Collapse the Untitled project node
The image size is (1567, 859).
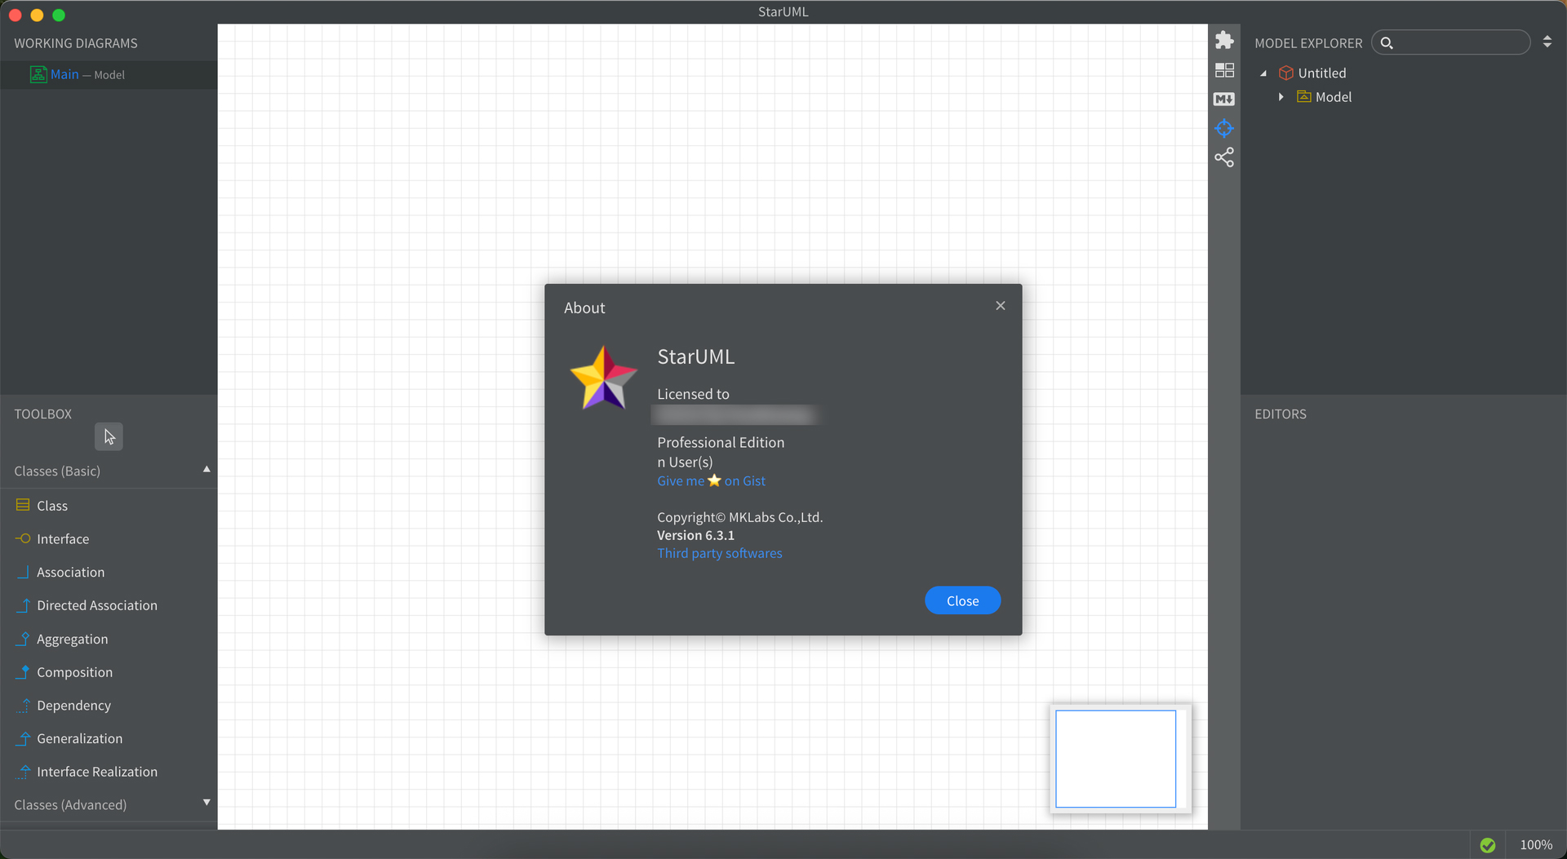tap(1264, 73)
